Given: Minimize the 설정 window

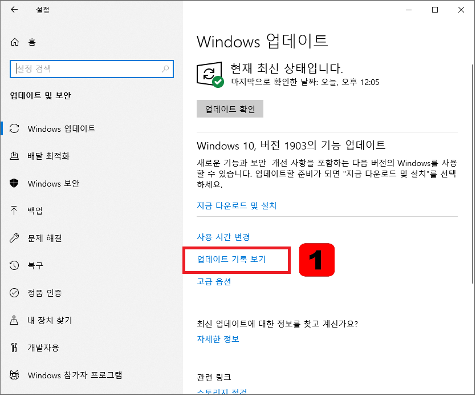Looking at the screenshot, I should coord(409,10).
